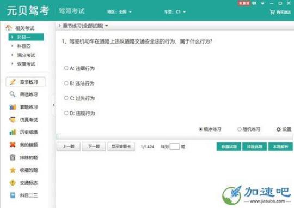Expand 科目四 in the exam tree

pos(22,46)
